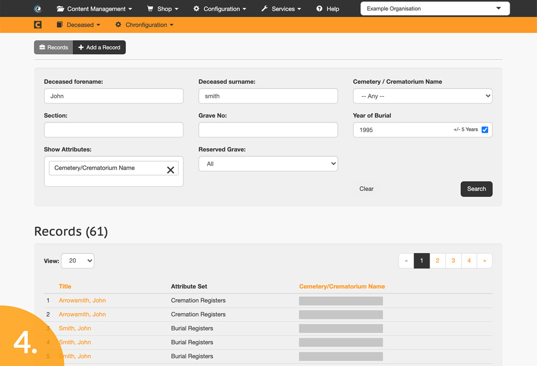Toggle the +/- 5 Years checkbox
The image size is (537, 366).
click(x=485, y=130)
